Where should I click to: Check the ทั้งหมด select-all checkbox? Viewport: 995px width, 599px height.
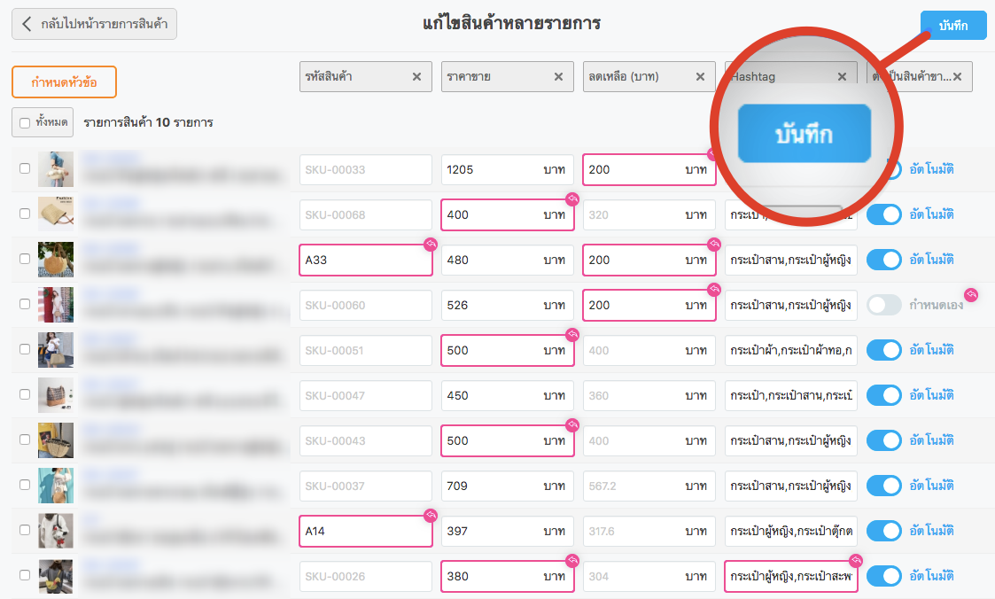[25, 123]
